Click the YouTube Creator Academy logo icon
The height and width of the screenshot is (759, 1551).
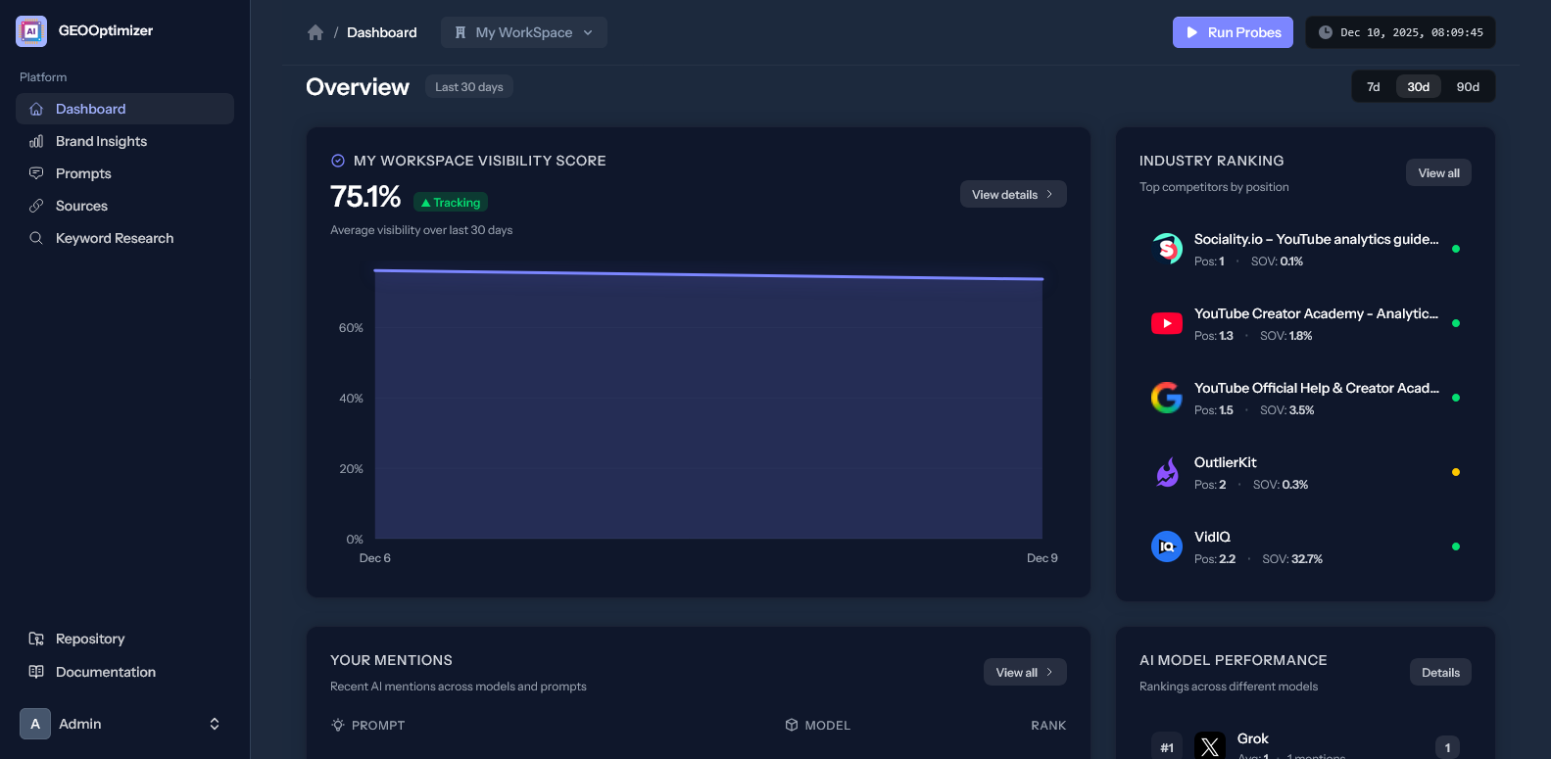click(x=1166, y=323)
